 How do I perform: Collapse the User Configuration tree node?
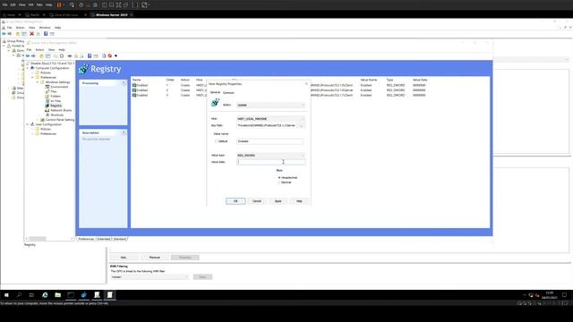tap(28, 124)
